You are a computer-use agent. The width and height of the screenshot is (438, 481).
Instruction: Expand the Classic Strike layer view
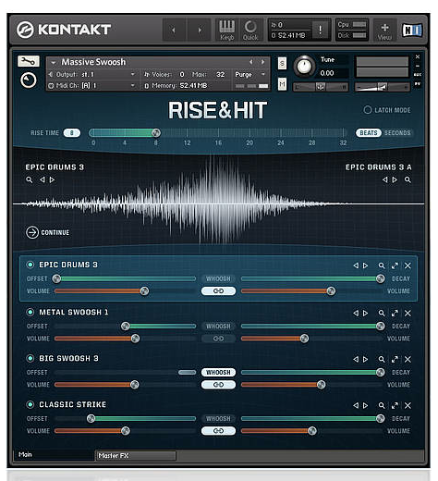pos(395,405)
